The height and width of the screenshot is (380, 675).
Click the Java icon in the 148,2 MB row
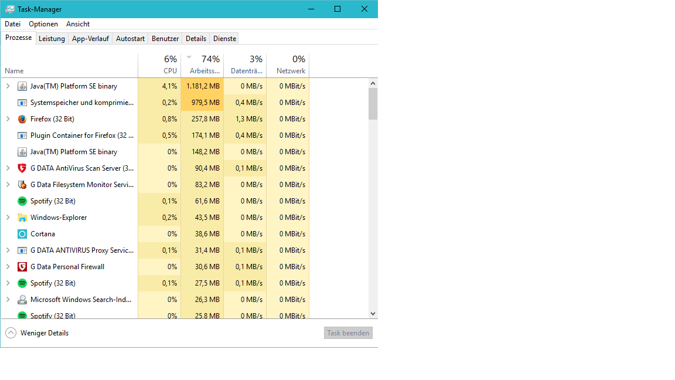[x=22, y=152]
